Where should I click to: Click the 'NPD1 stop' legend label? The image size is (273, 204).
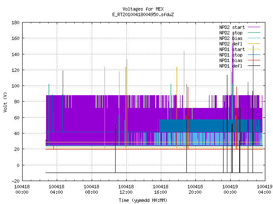(x=231, y=55)
